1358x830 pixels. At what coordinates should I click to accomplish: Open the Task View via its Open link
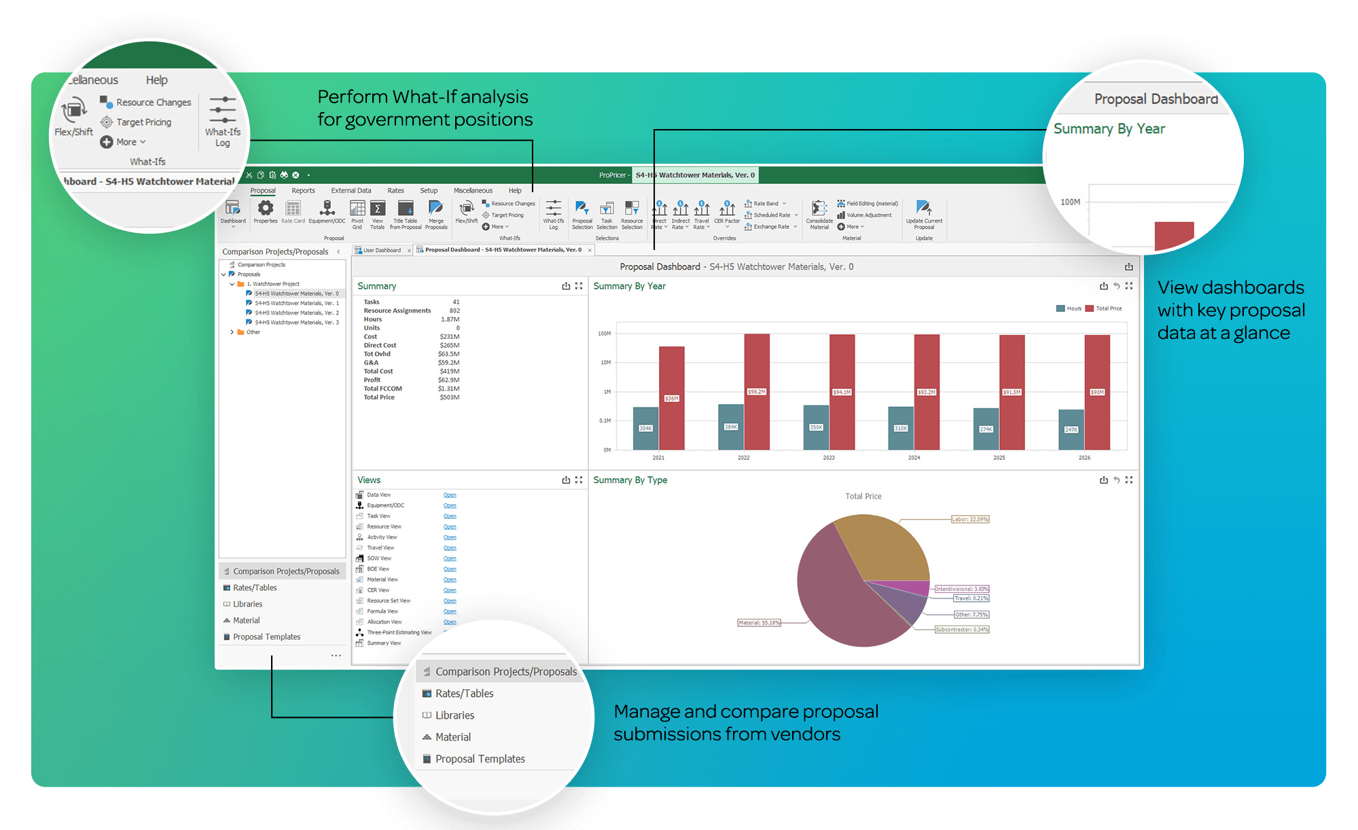pyautogui.click(x=450, y=516)
